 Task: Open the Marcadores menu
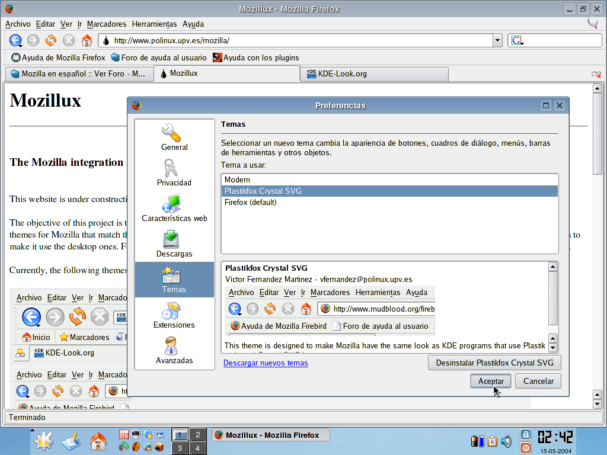107,24
